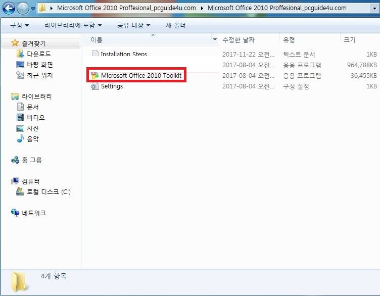
Task: Expand the address bar history dropdown
Action: [374, 9]
